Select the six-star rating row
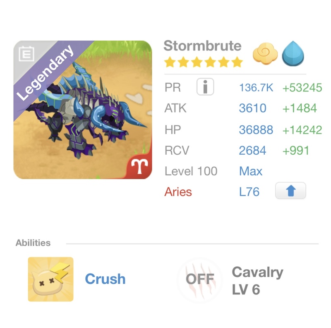 tap(203, 62)
